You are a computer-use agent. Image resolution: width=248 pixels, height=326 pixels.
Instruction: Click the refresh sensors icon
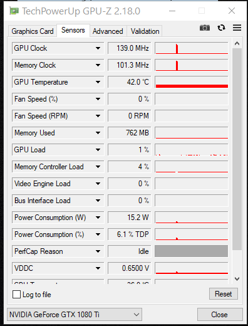221,28
